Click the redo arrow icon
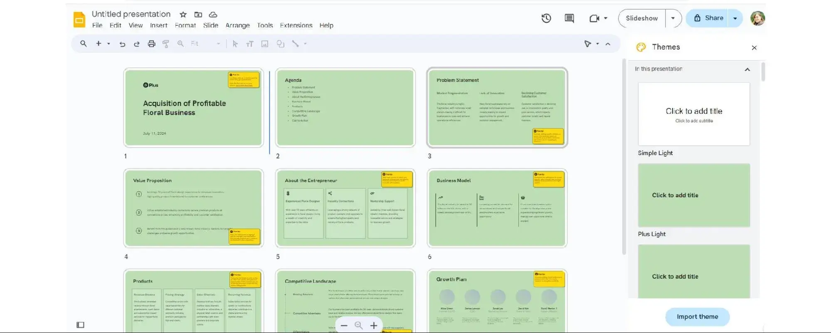831x333 pixels. [136, 44]
